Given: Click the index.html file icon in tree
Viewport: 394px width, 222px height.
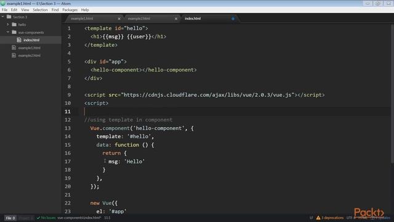Looking at the screenshot, I should 19,39.
